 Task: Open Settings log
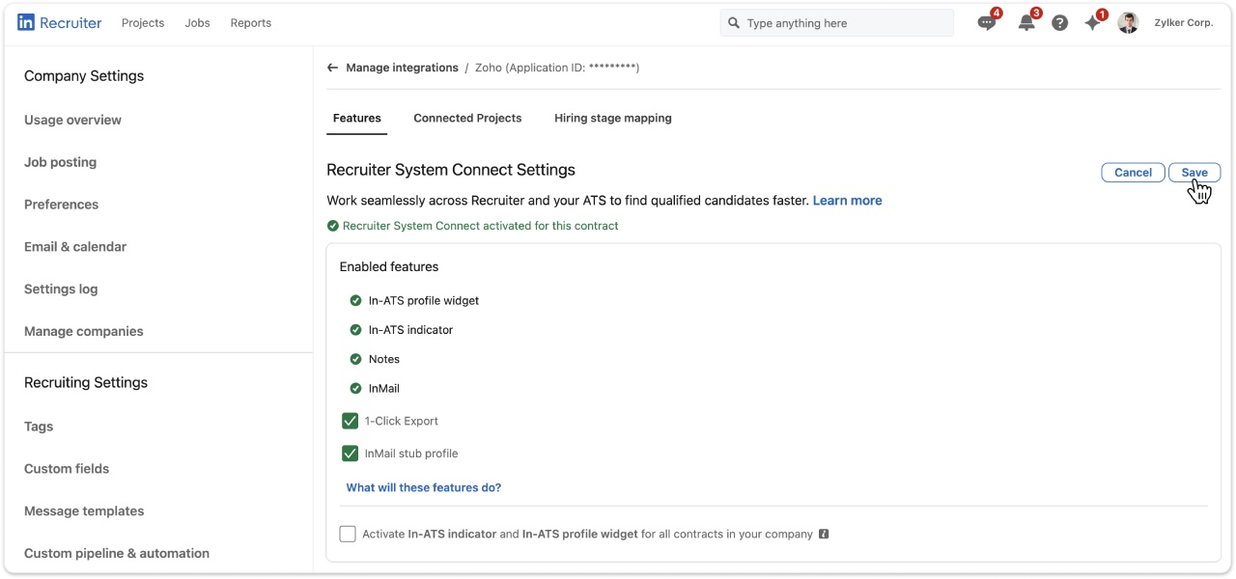(x=61, y=289)
